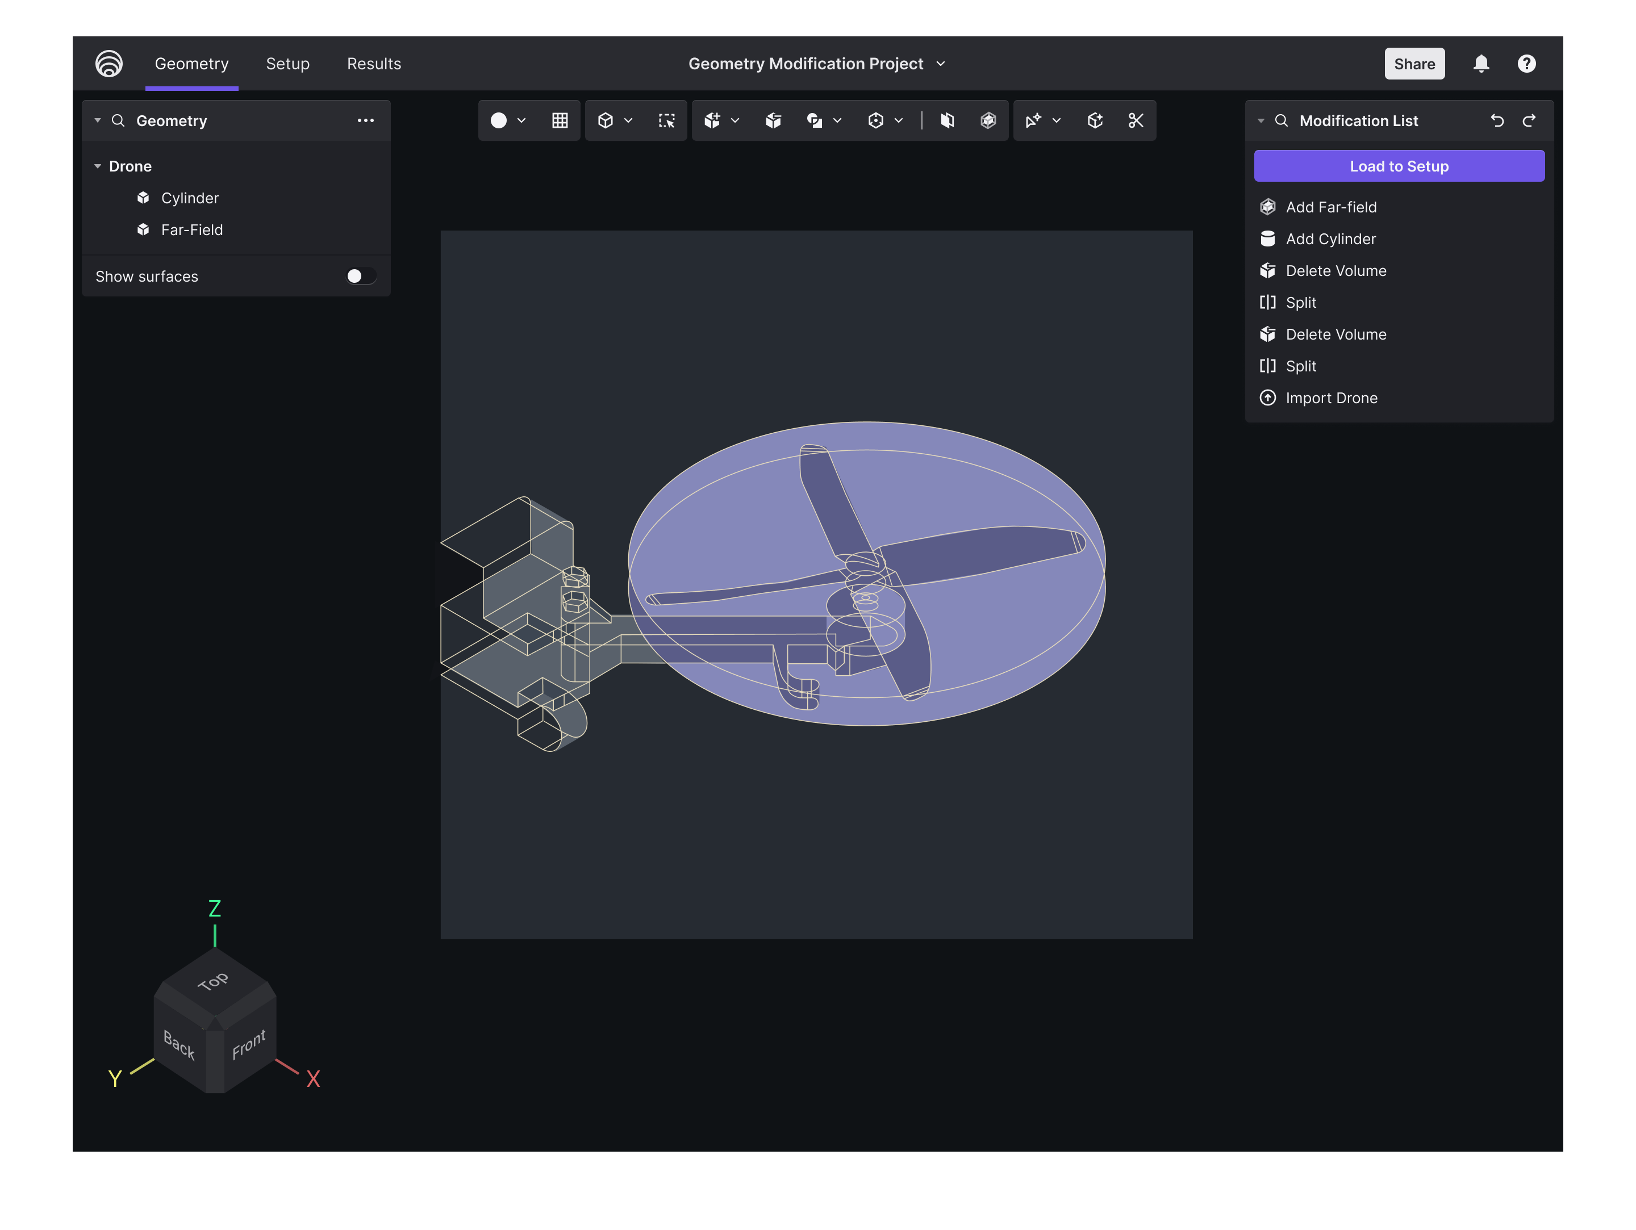This screenshot has width=1636, height=1230.
Task: Click the Front face of view cube
Action: (x=249, y=1045)
